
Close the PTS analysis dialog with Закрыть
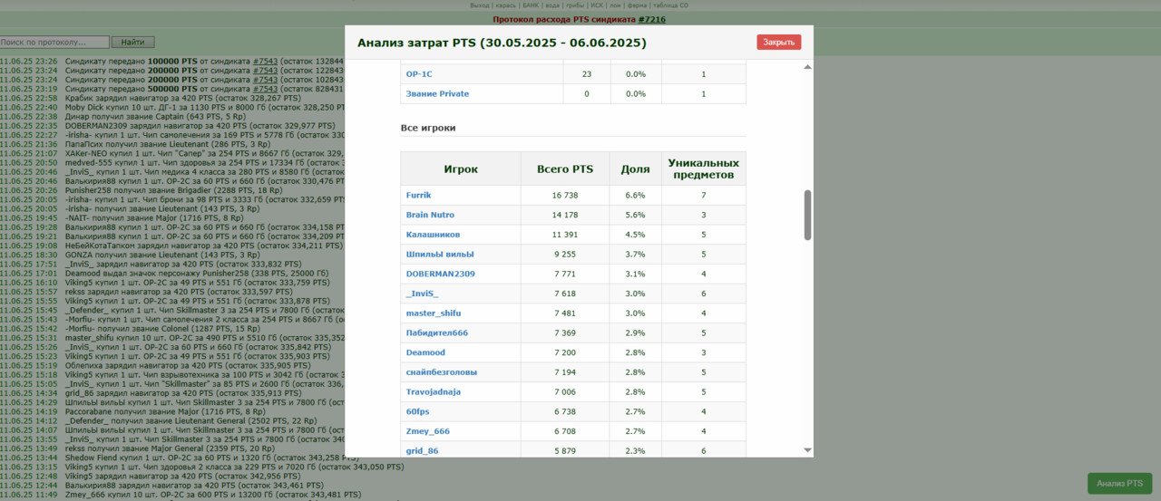click(779, 42)
